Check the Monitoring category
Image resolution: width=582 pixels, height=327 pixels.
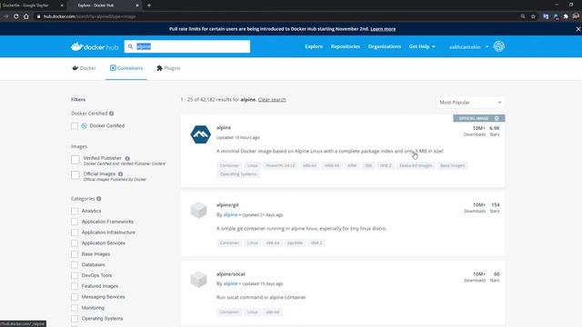tap(75, 308)
